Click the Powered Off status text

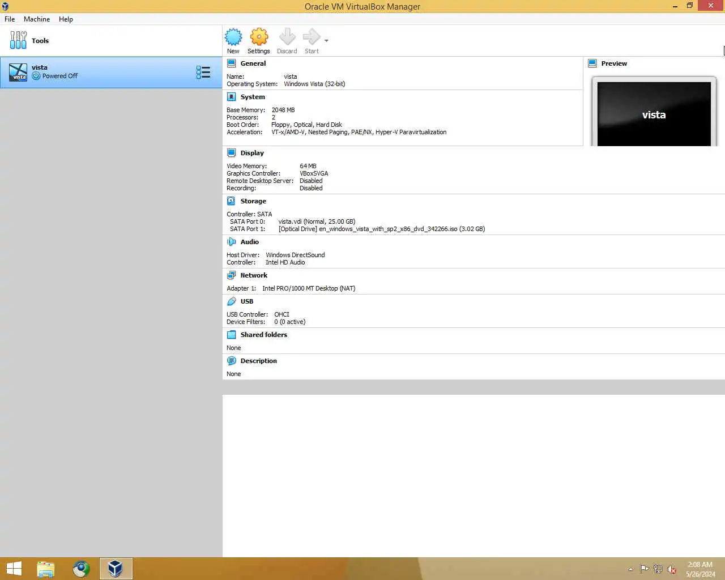(60, 76)
